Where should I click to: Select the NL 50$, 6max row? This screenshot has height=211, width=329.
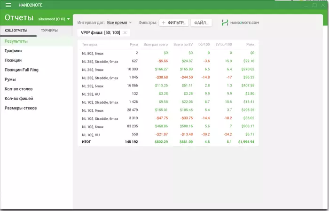(168, 53)
